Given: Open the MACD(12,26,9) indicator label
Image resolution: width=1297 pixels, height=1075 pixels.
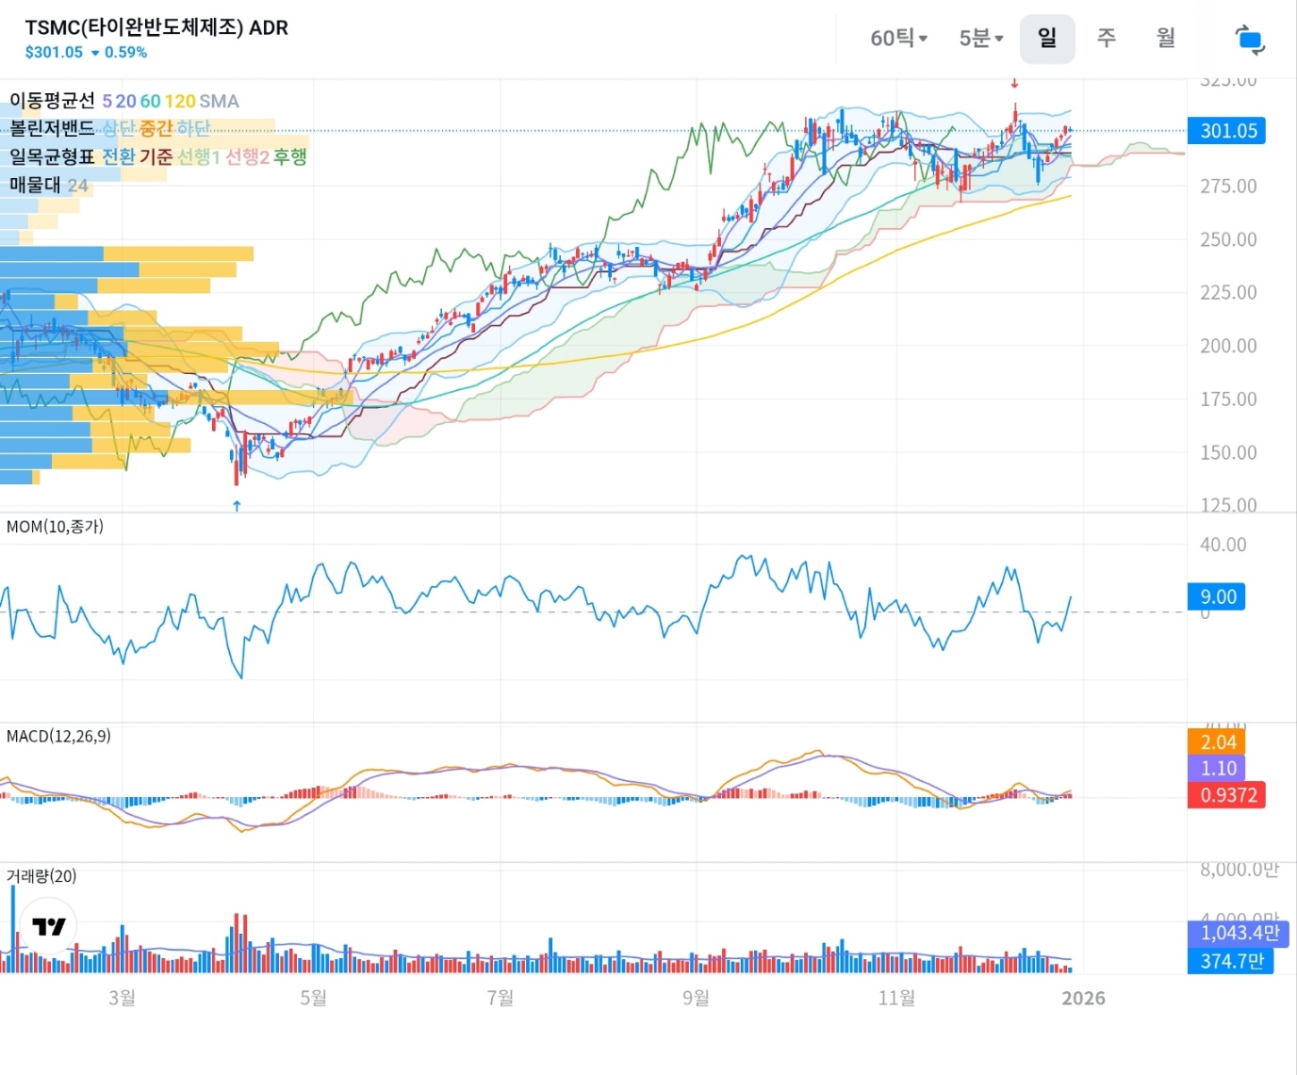Looking at the screenshot, I should pyautogui.click(x=58, y=736).
